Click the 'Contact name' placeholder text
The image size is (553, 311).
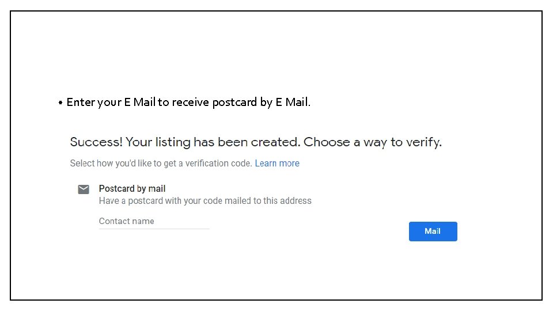tap(127, 221)
